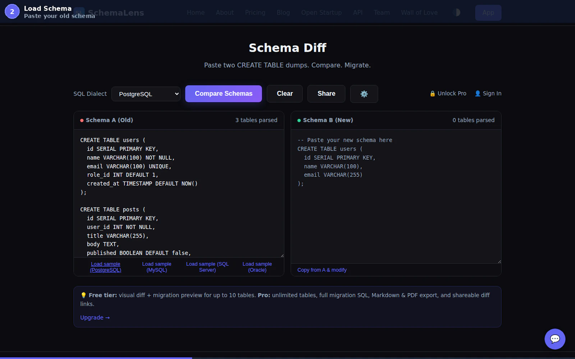The height and width of the screenshot is (359, 575).
Task: Click the Upgrade arrow link
Action: pos(95,318)
